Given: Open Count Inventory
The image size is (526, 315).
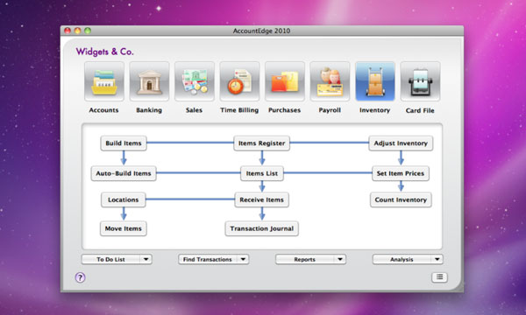Looking at the screenshot, I should pyautogui.click(x=401, y=199).
